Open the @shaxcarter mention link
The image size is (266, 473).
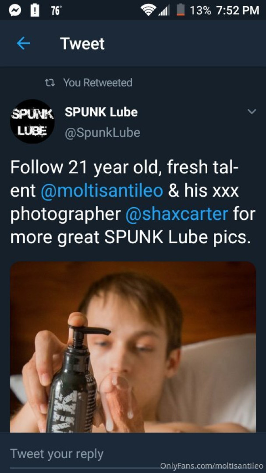177,214
